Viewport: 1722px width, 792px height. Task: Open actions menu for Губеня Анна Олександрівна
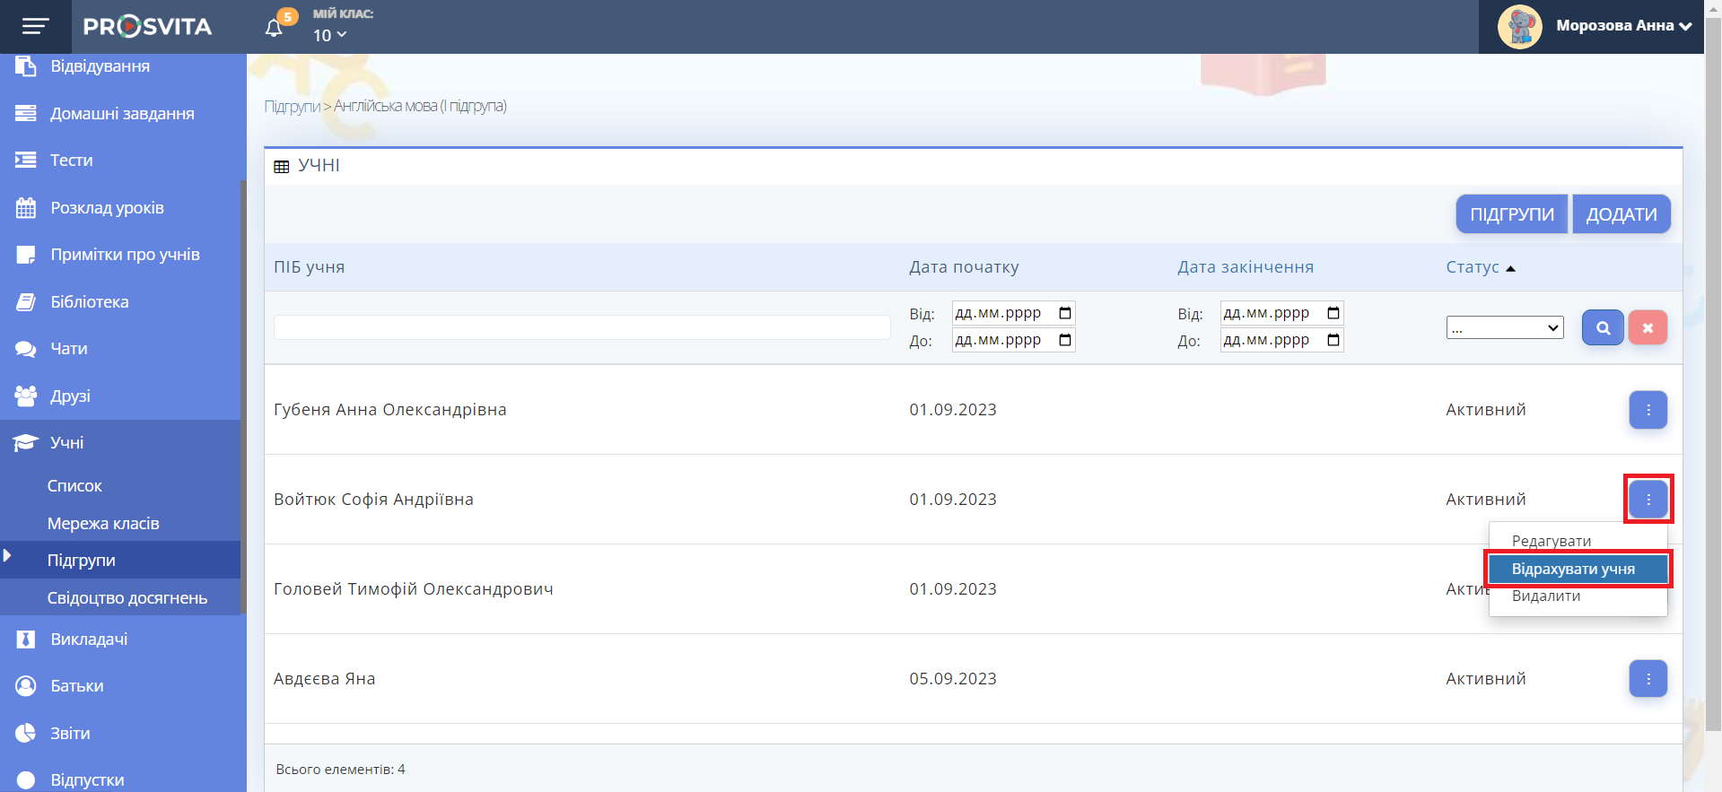(x=1648, y=410)
